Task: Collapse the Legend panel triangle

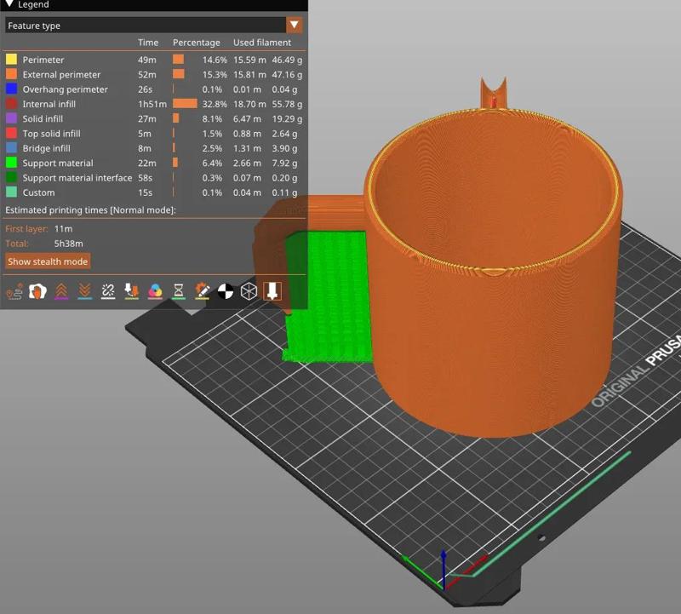Action: click(8, 5)
